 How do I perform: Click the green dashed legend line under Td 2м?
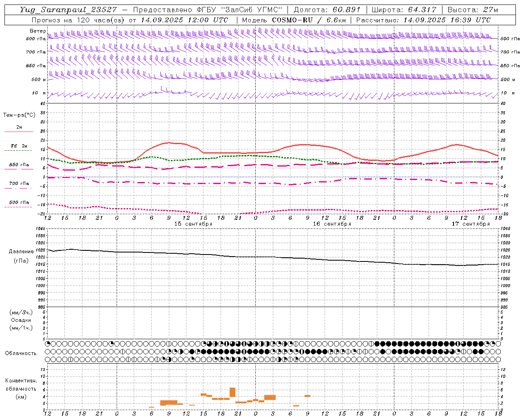(19, 151)
